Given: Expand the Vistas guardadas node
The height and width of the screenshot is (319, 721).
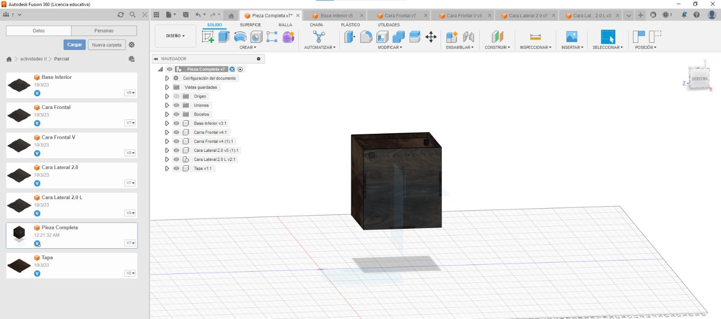Looking at the screenshot, I should pos(167,87).
